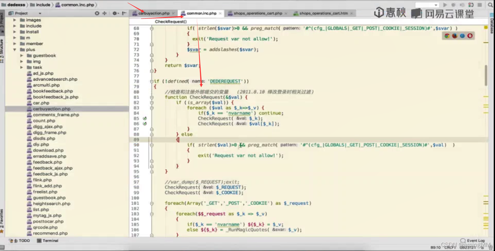Fold code block at line 78
The height and width of the screenshot is (251, 495).
click(152, 81)
